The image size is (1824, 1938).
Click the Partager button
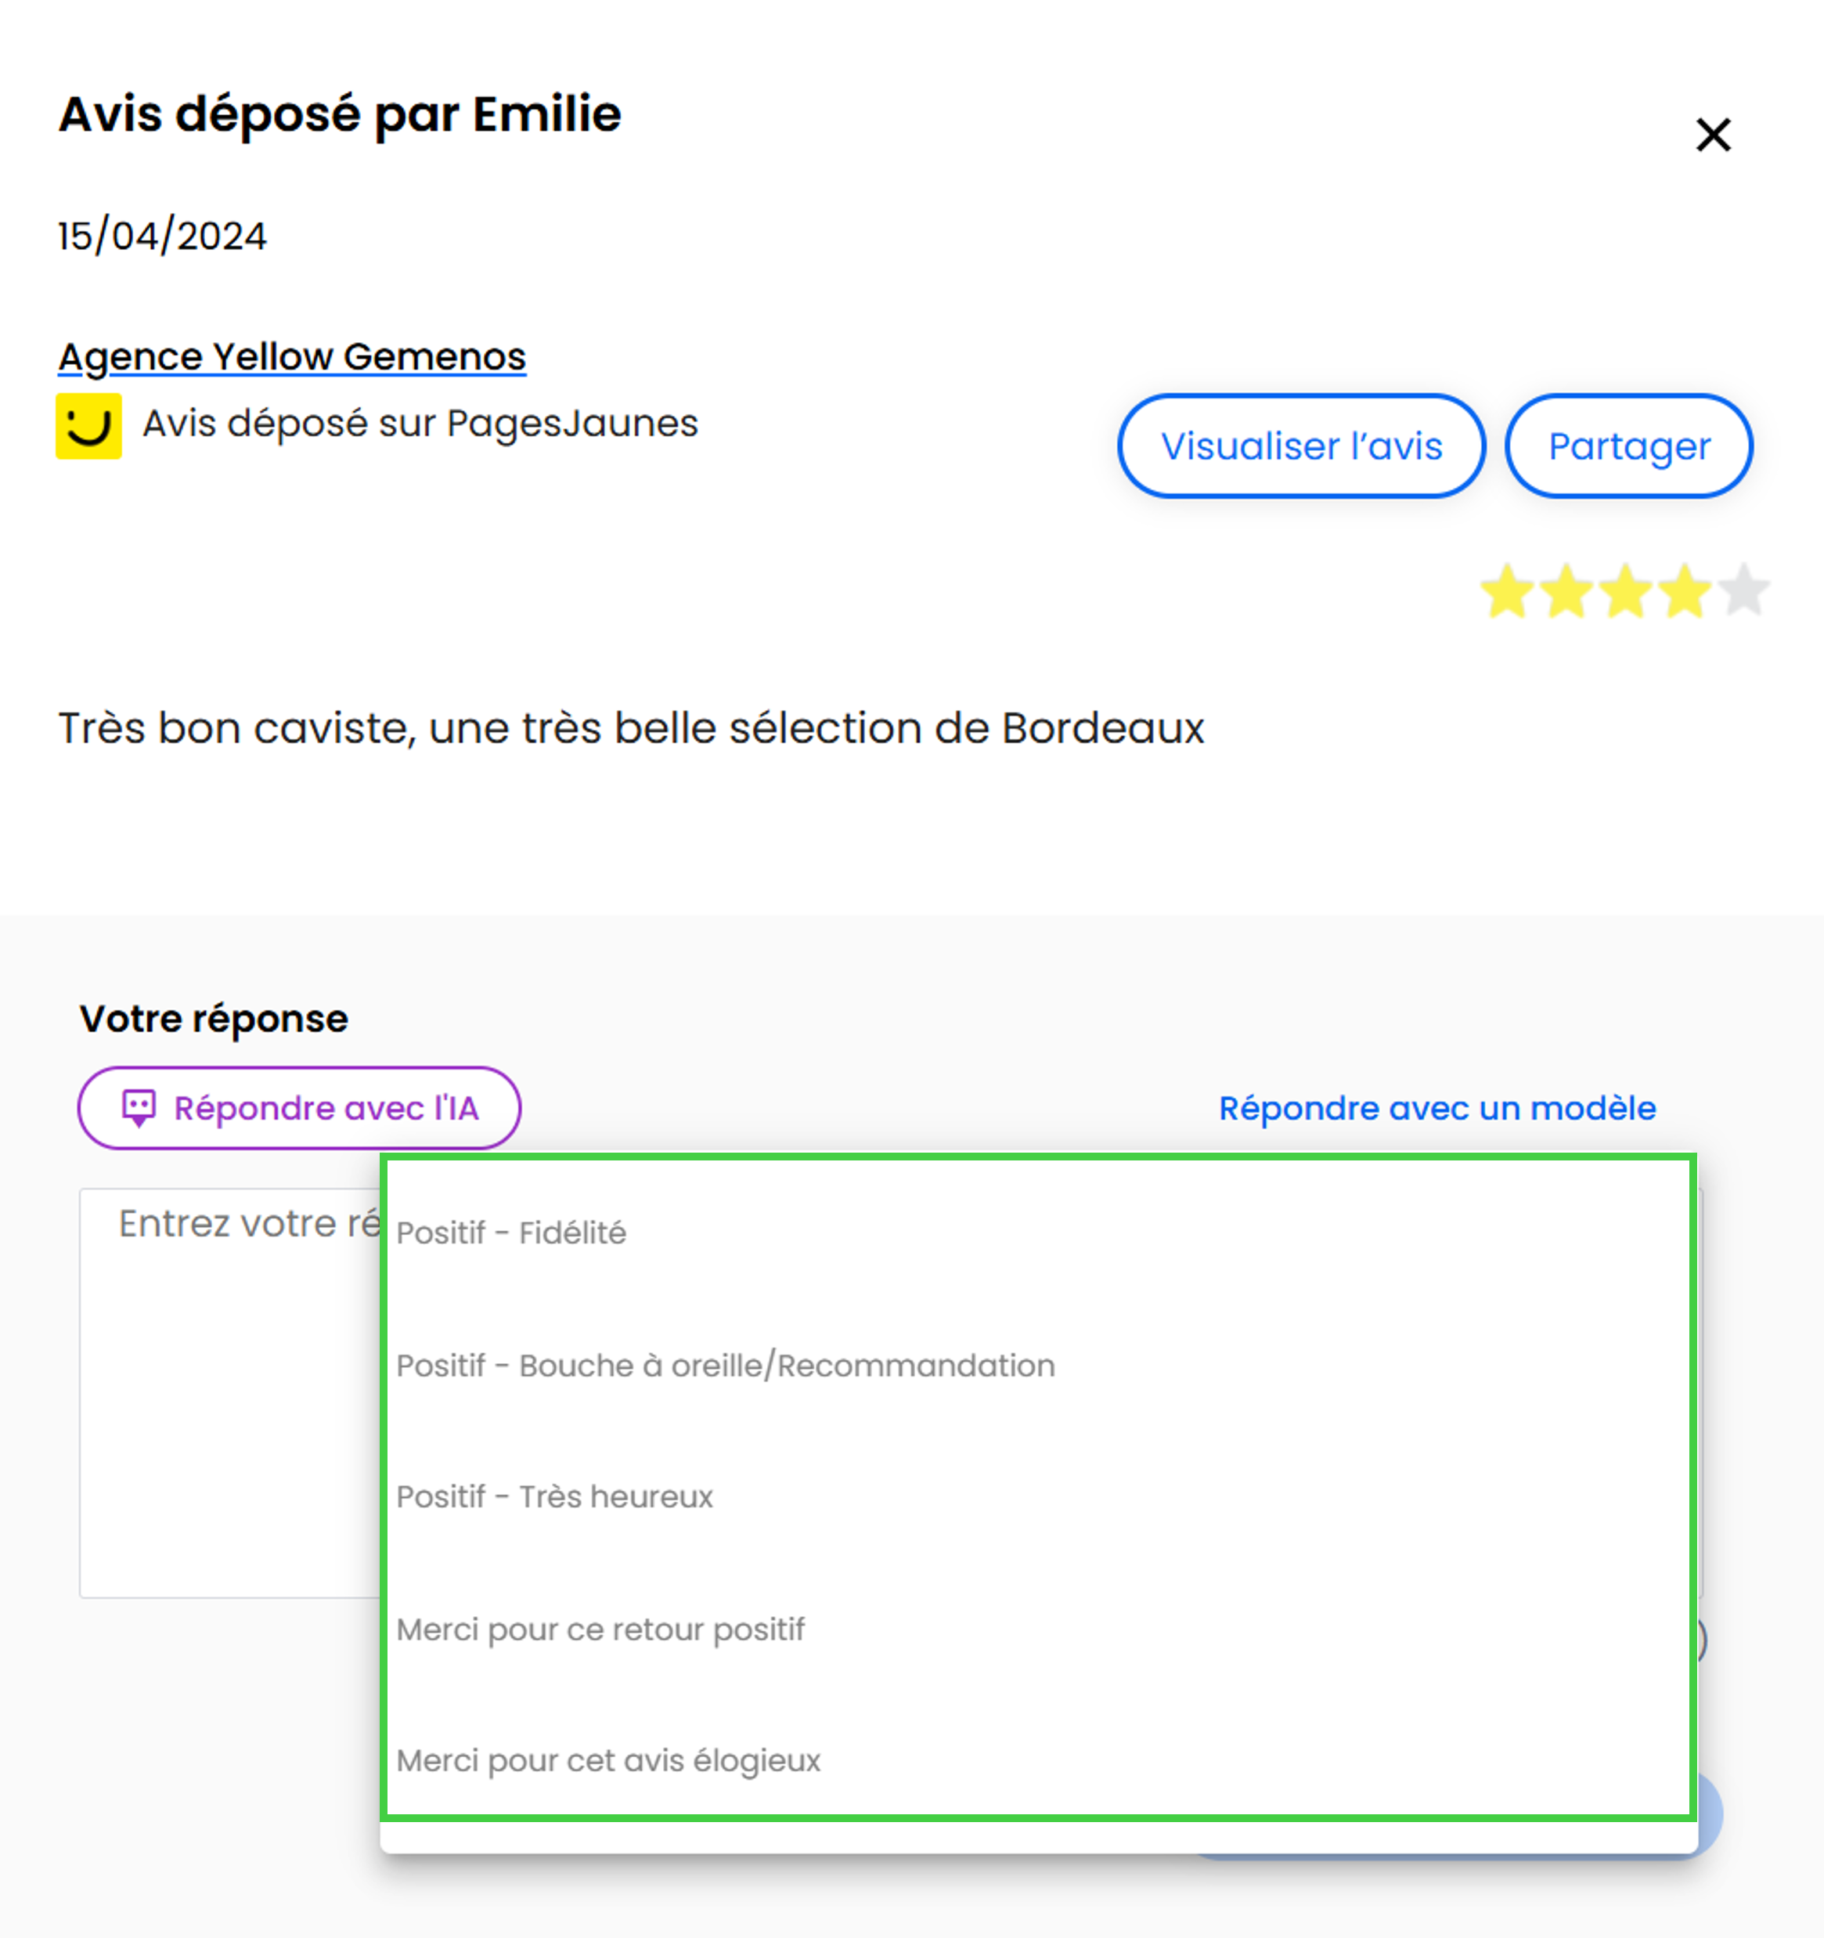(1629, 446)
